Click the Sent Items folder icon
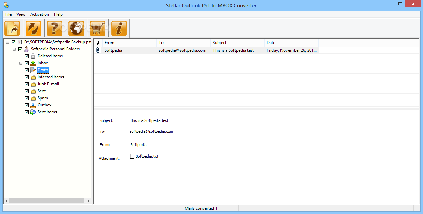This screenshot has height=214, width=423. [33, 112]
